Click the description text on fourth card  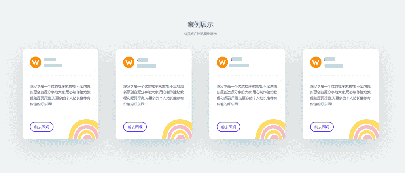[x=341, y=95]
